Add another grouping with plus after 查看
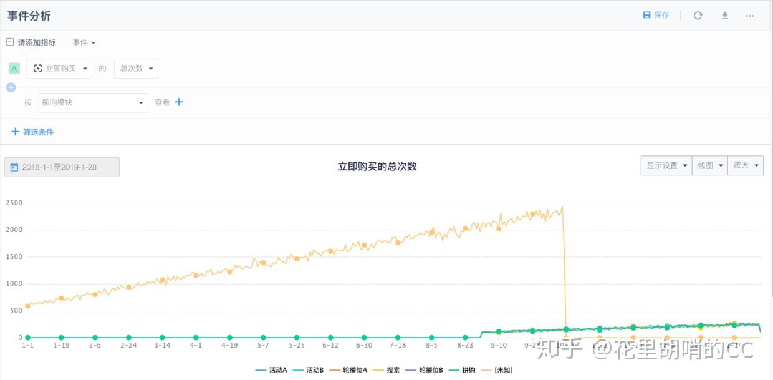The width and height of the screenshot is (773, 380). click(x=179, y=102)
